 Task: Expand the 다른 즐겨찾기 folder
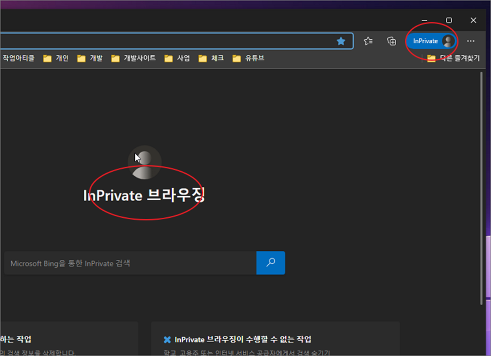click(x=454, y=58)
